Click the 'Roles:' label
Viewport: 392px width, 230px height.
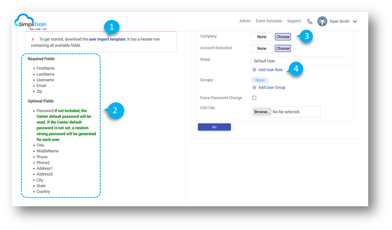coord(205,59)
